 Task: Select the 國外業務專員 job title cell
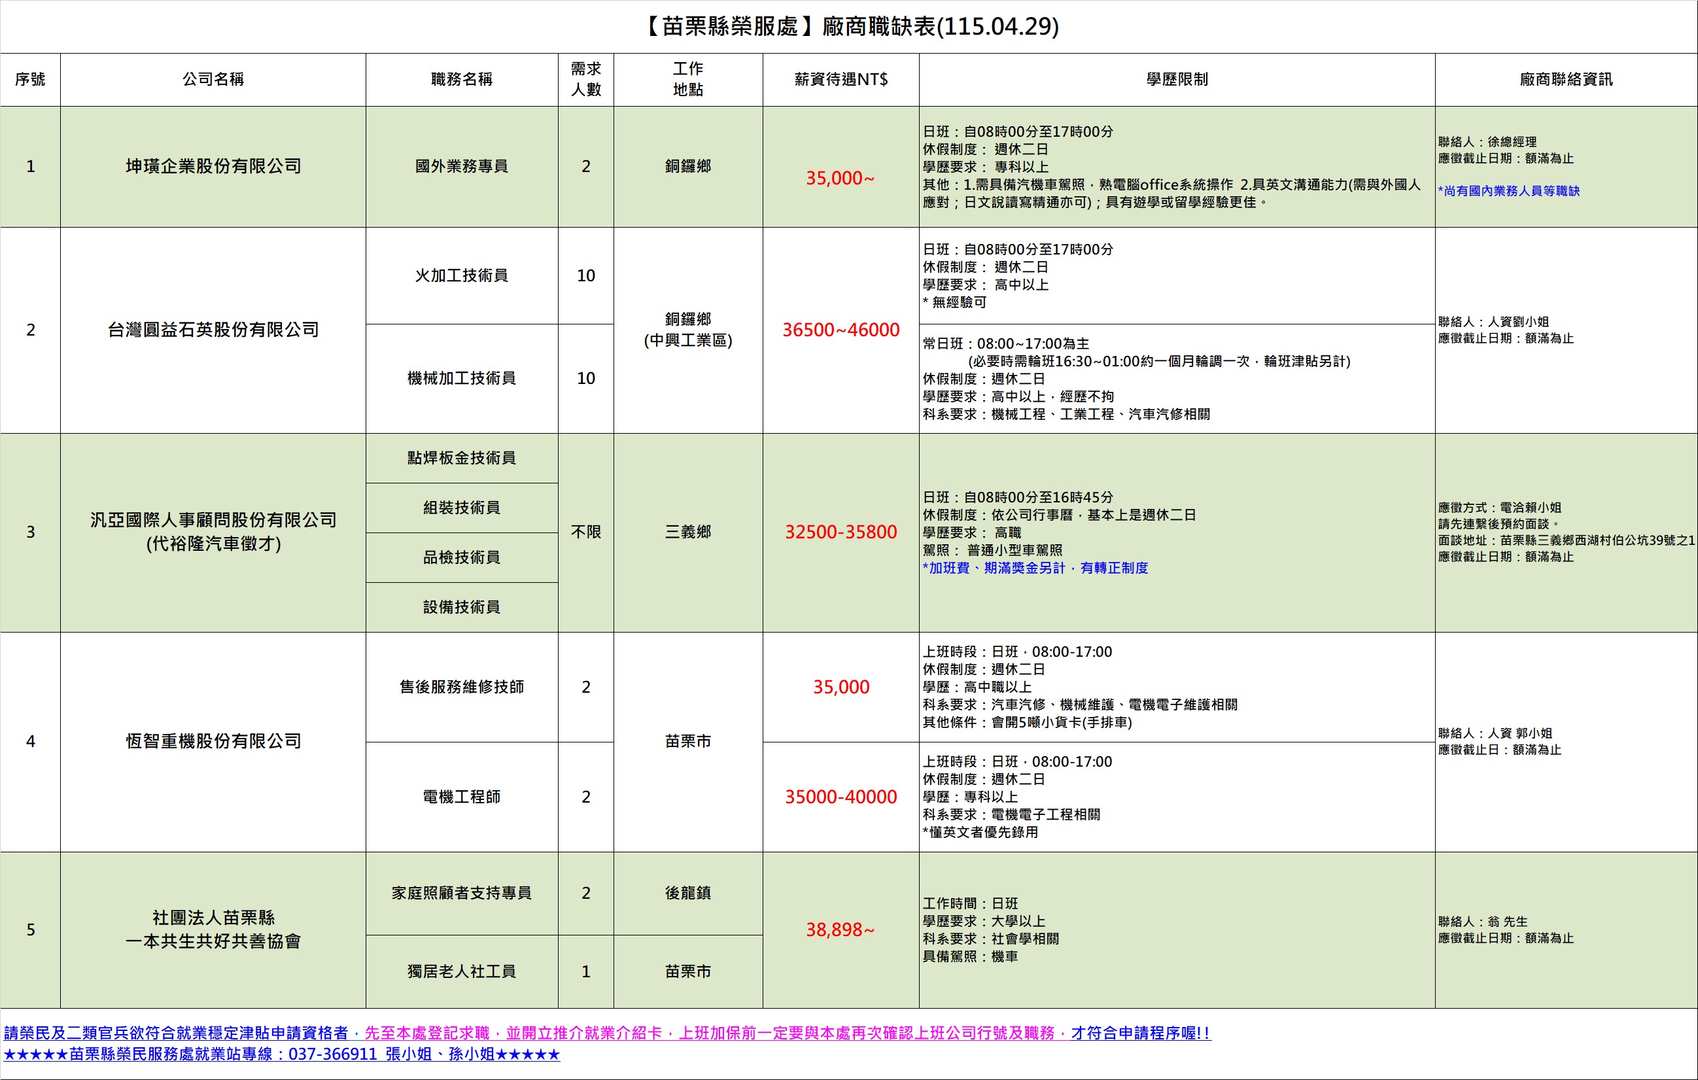tap(461, 166)
